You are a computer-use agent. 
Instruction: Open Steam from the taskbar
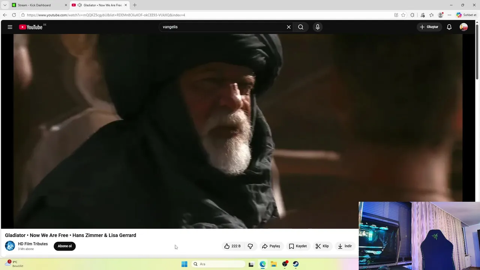click(x=296, y=264)
